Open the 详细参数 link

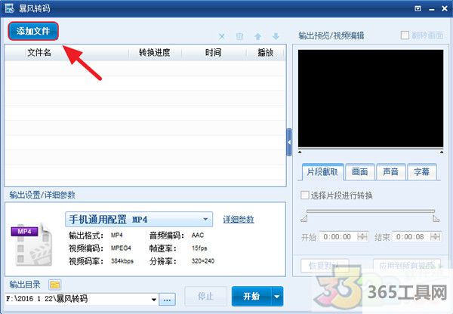[239, 220]
